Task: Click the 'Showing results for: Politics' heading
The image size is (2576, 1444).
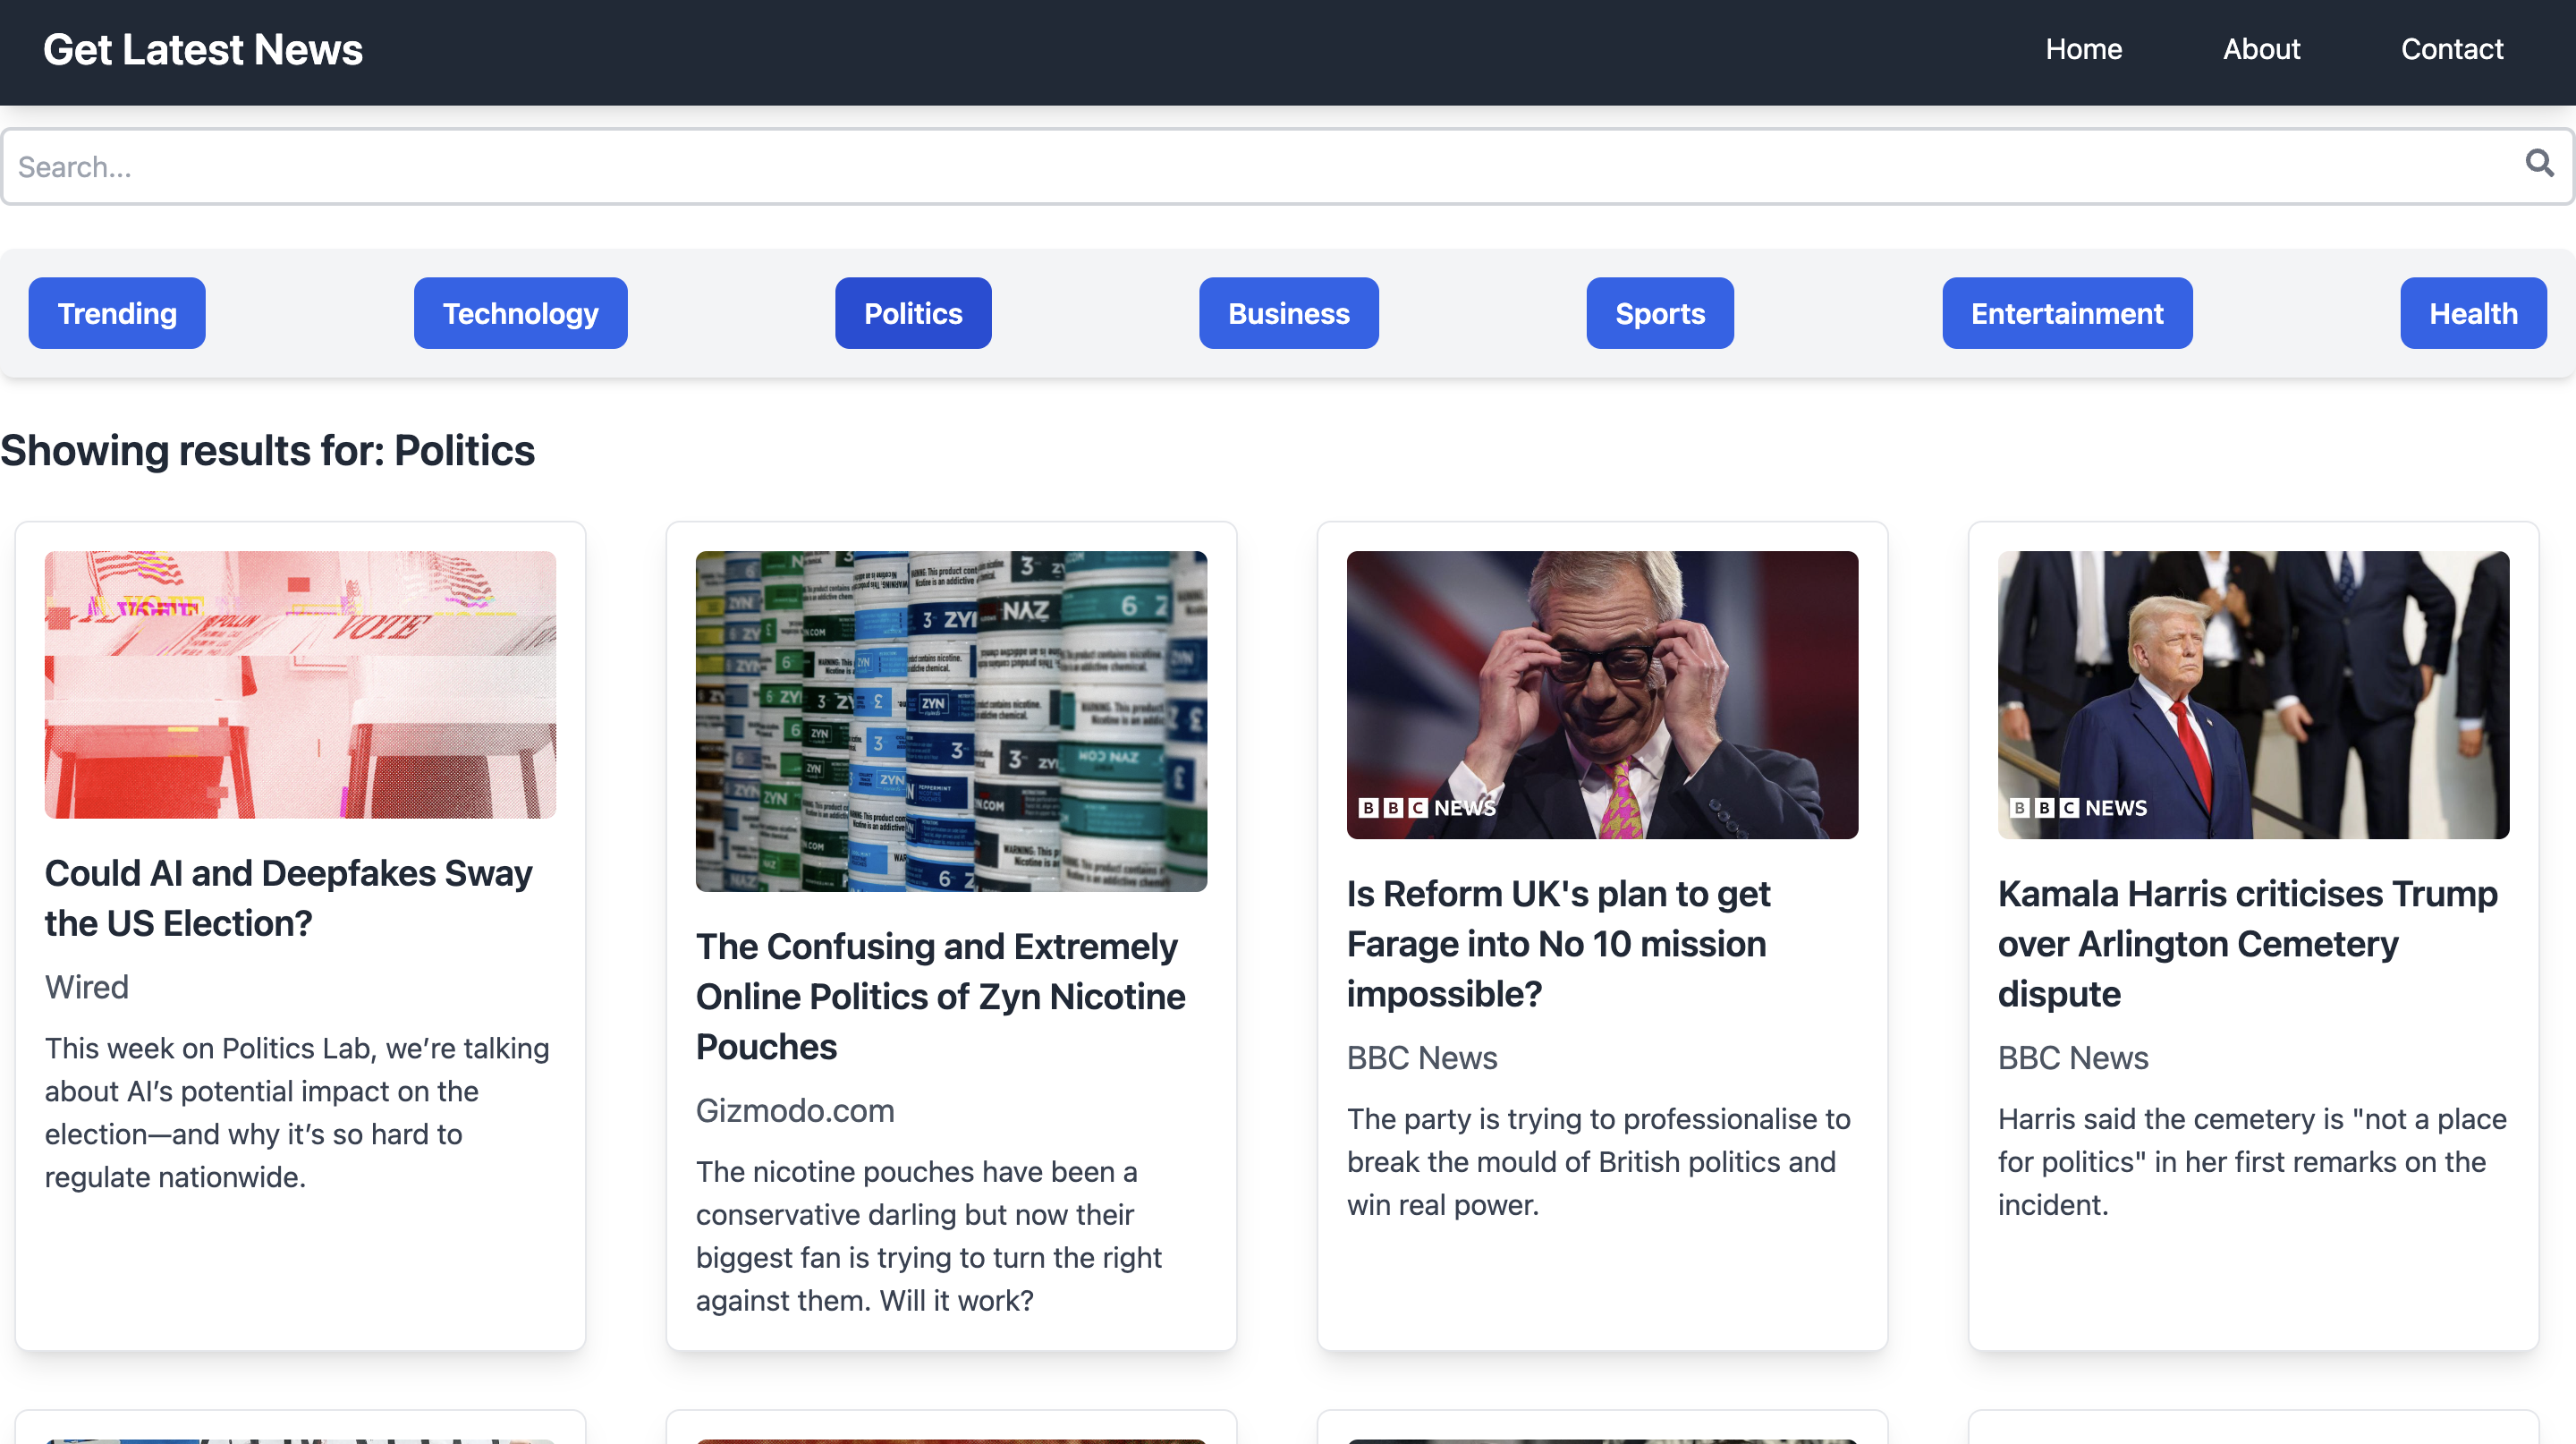Action: pyautogui.click(x=267, y=451)
